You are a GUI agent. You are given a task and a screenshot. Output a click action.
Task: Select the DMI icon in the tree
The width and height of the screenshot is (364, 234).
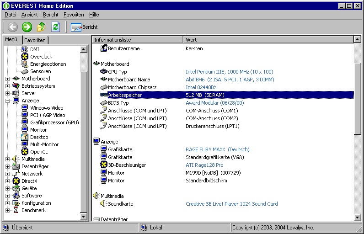(x=24, y=49)
